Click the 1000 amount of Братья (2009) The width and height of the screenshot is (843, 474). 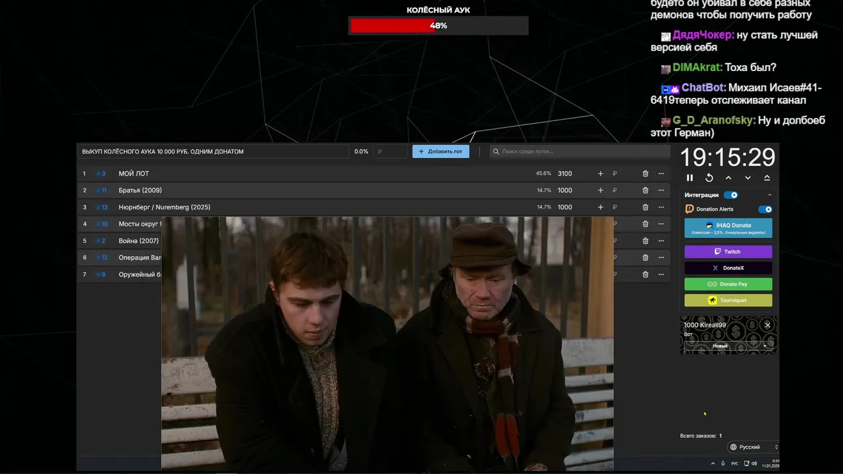(565, 190)
